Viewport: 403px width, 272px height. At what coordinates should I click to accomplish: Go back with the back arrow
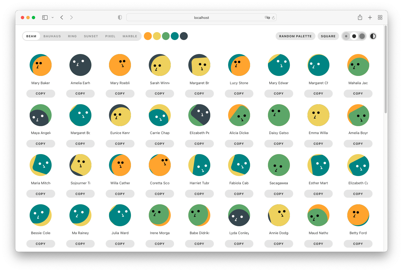pos(62,18)
